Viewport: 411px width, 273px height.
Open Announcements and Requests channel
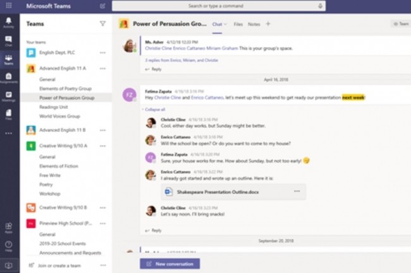[70, 253]
